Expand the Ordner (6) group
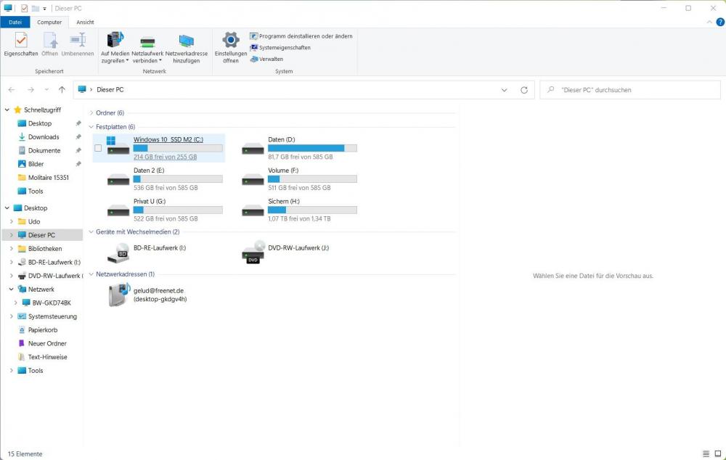This screenshot has height=460, width=726. point(91,113)
